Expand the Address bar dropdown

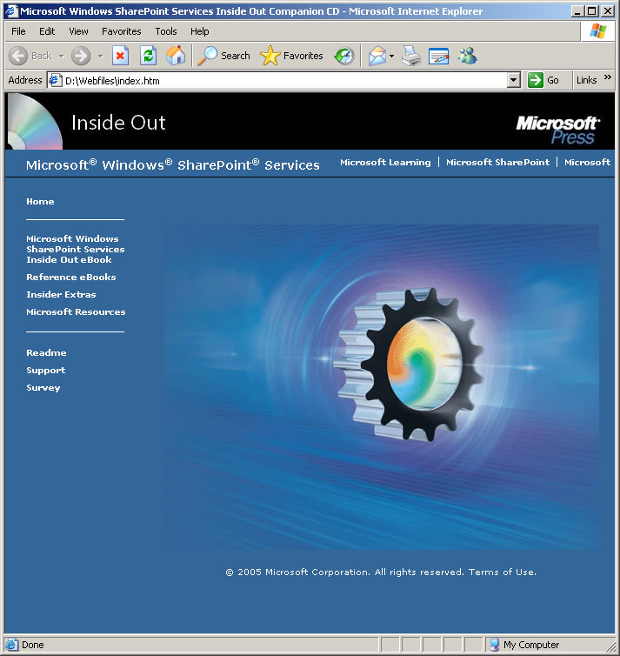click(x=513, y=80)
